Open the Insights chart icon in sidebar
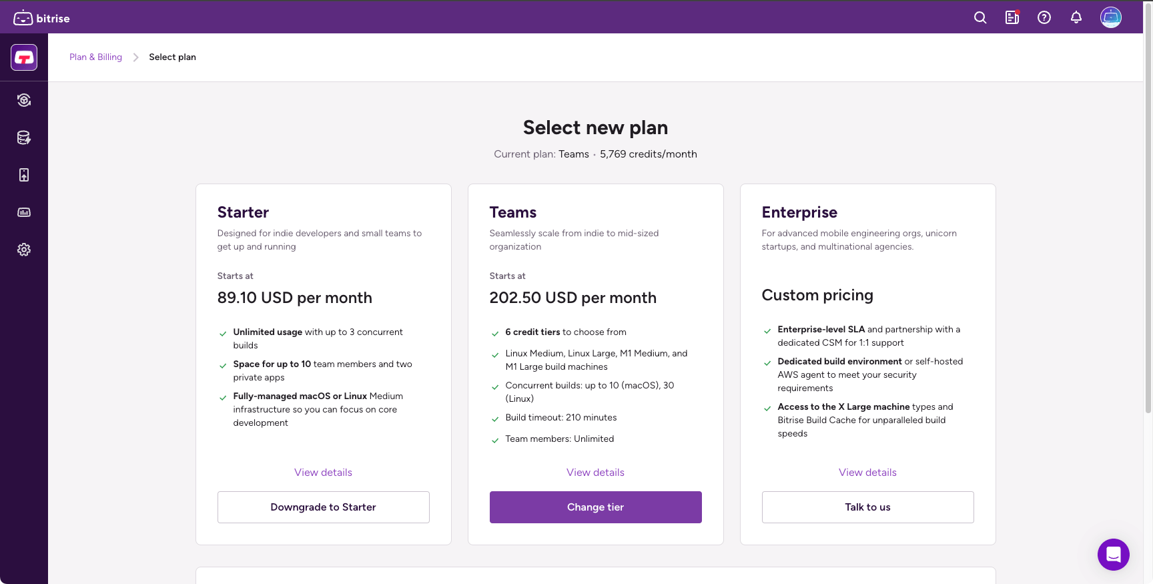The height and width of the screenshot is (584, 1153). point(24,212)
